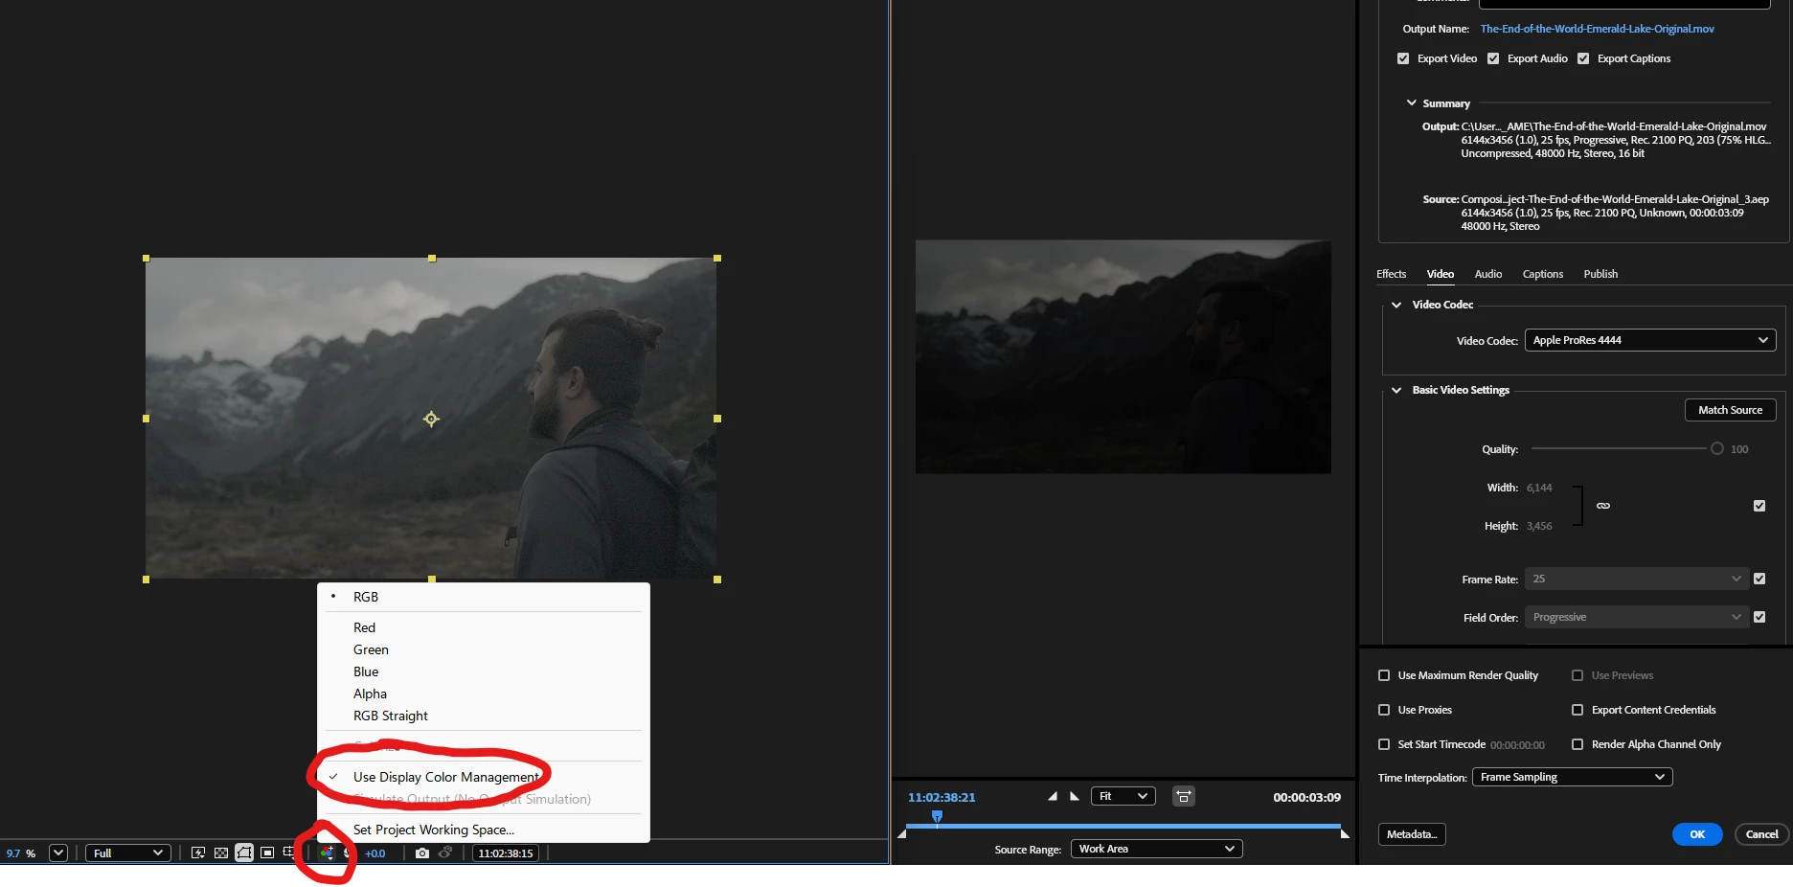The image size is (1793, 887).
Task: Open the Metadata dialog button
Action: tap(1412, 834)
